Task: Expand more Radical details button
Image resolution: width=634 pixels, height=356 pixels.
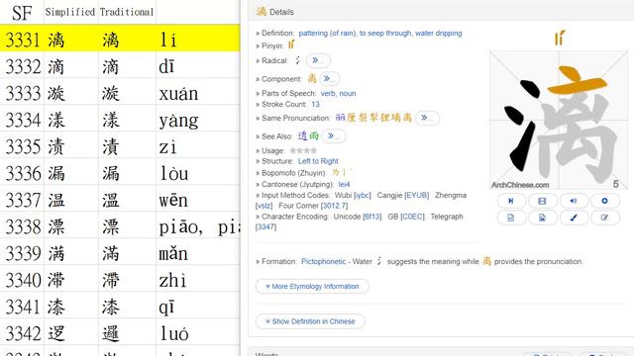Action: tap(318, 60)
